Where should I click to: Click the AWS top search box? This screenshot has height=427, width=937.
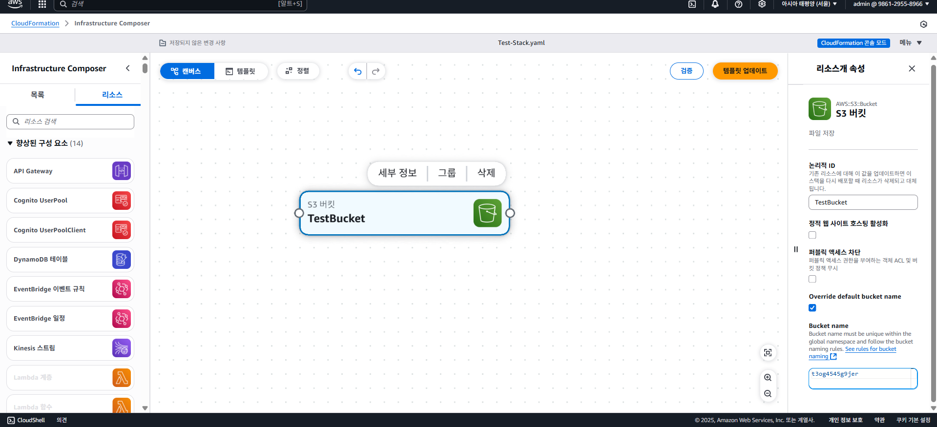180,4
